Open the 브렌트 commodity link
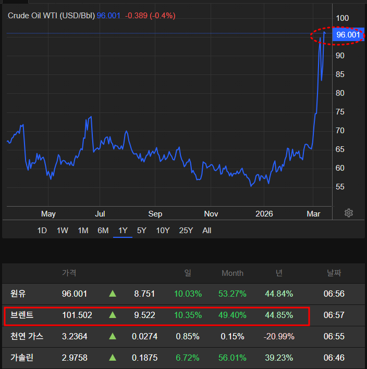 pyautogui.click(x=22, y=315)
